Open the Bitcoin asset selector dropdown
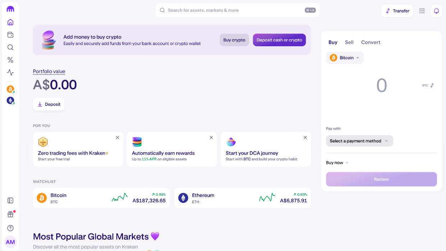Screen dimensions: 446x251 tap(345, 58)
